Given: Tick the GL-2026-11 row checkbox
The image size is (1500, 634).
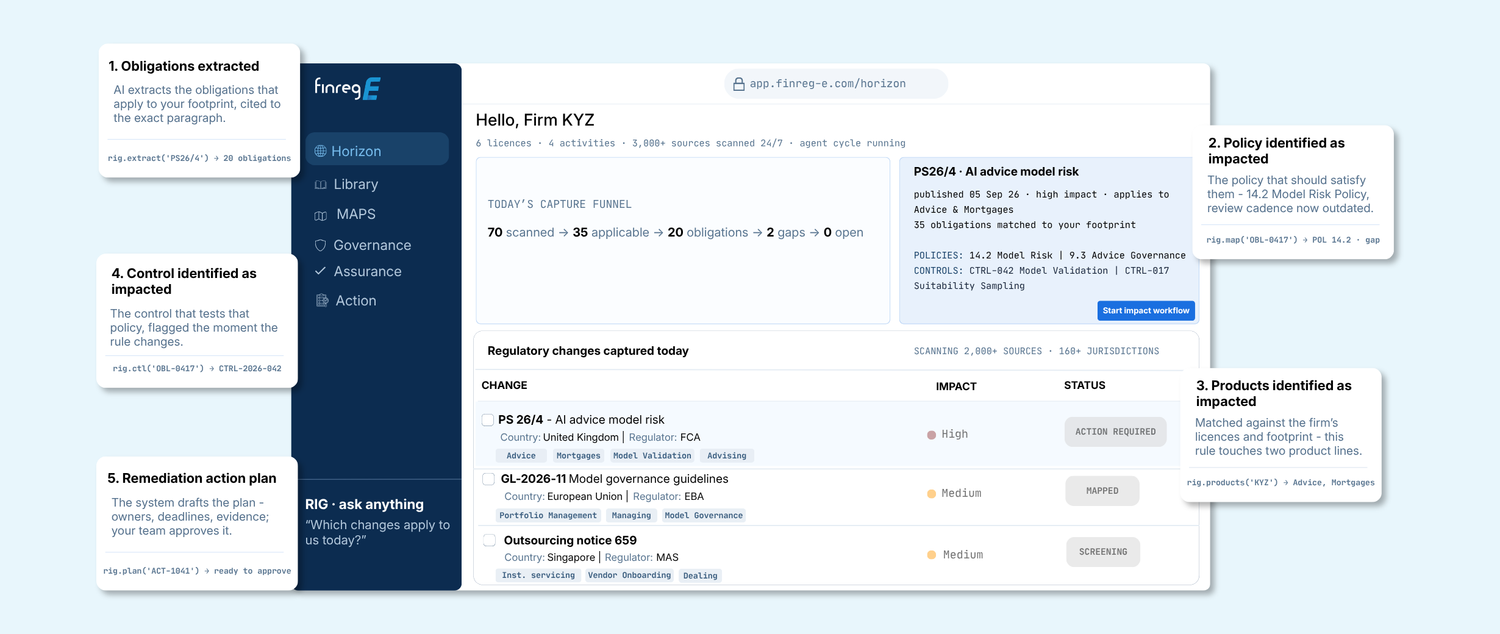Looking at the screenshot, I should pos(488,479).
